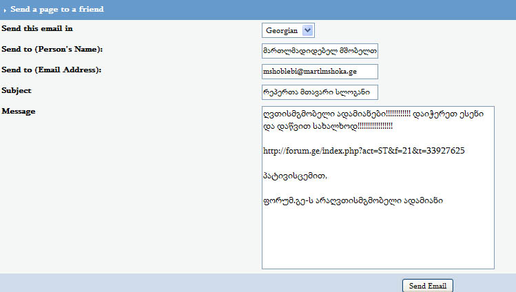The image size is (516, 292).
Task: Click inside the Subject input field
Action: tap(320, 92)
